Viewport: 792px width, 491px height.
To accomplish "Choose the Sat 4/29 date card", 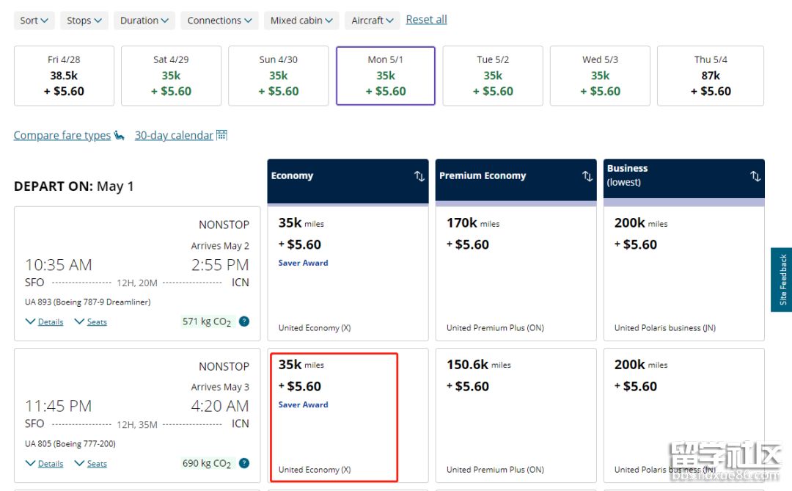I will [x=171, y=76].
